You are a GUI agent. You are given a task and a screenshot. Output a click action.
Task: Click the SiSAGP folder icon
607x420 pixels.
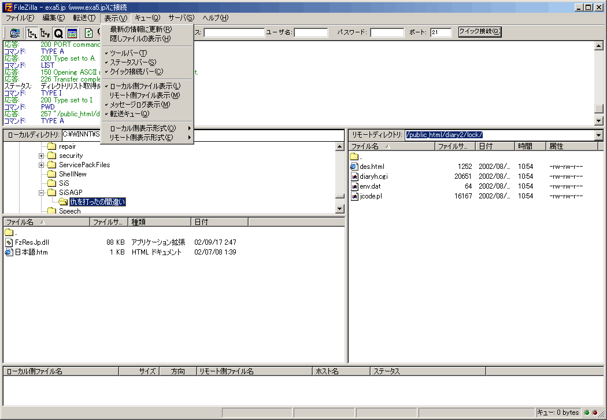coord(51,193)
